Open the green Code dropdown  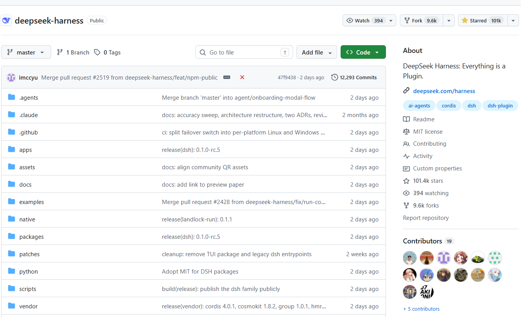click(363, 52)
